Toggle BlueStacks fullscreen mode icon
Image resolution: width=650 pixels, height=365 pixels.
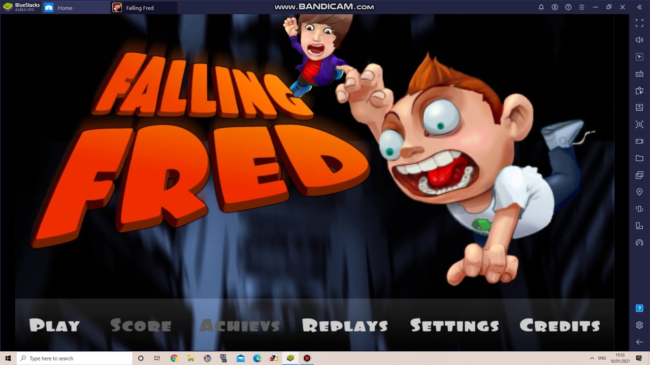pos(639,23)
